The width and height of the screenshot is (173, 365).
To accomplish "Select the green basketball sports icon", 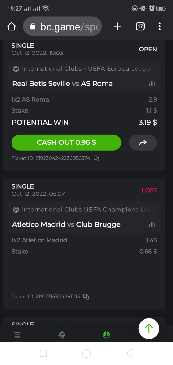I will point(106,335).
